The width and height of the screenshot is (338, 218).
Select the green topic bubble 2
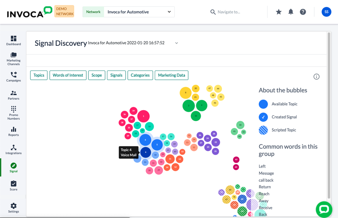[189, 106]
